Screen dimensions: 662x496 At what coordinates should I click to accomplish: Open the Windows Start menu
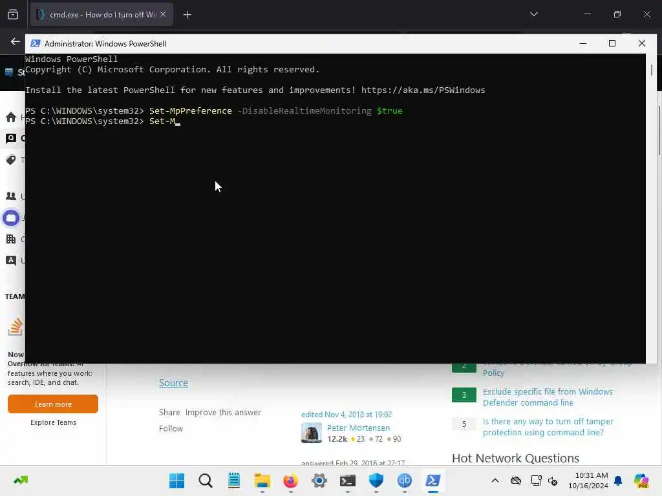click(x=176, y=480)
